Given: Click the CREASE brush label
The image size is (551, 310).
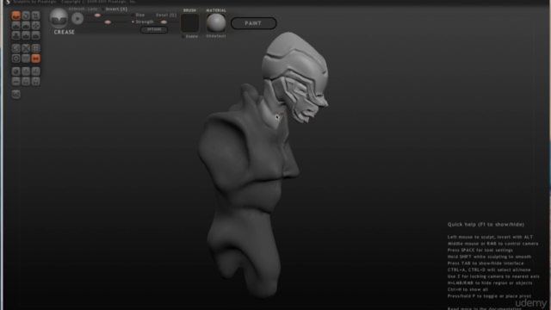Looking at the screenshot, I should pyautogui.click(x=64, y=32).
